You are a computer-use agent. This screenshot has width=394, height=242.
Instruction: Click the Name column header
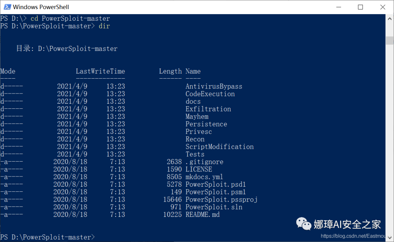coord(193,71)
